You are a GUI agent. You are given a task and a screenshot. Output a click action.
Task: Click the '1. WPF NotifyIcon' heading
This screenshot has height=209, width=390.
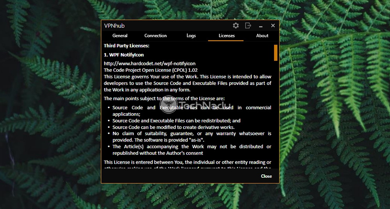point(124,55)
